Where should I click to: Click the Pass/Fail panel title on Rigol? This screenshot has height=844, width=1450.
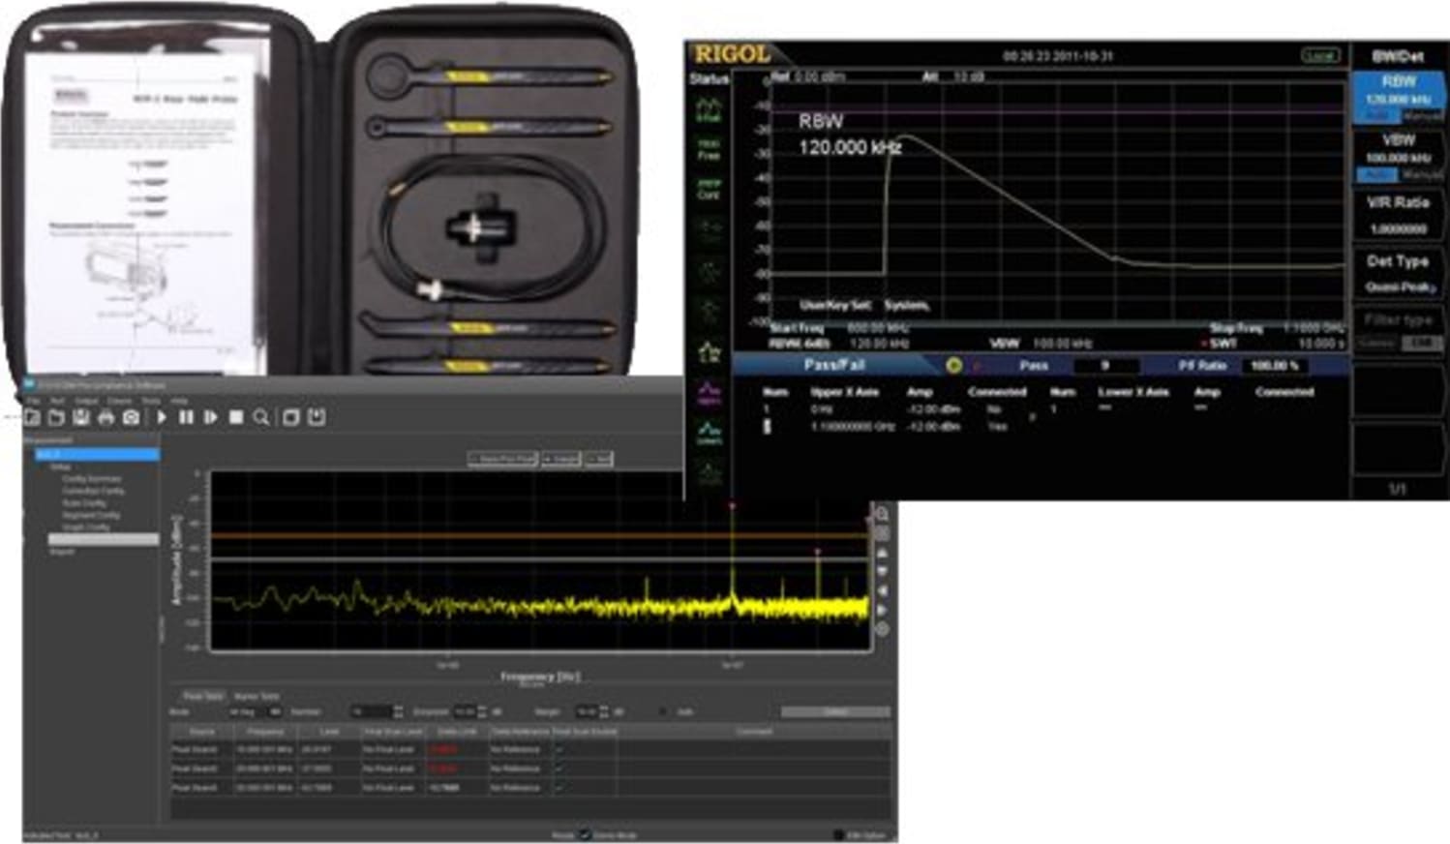(834, 365)
